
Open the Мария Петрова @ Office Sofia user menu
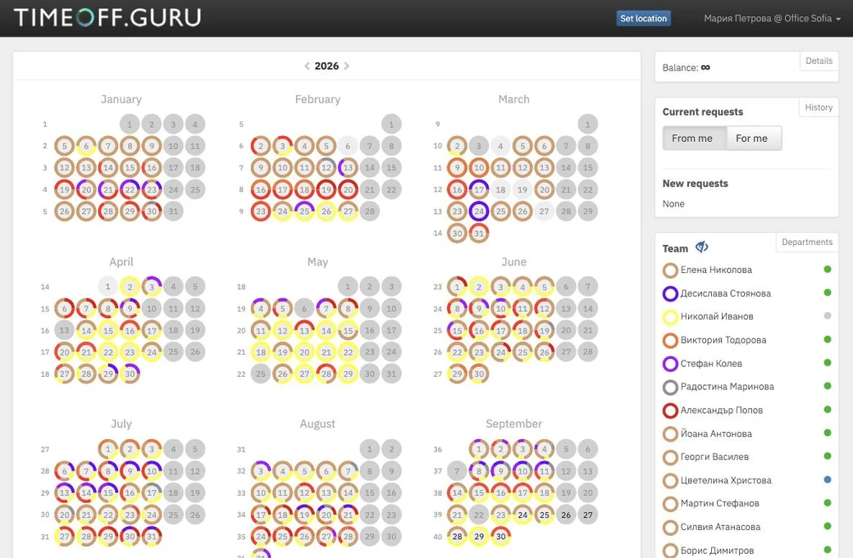click(772, 19)
